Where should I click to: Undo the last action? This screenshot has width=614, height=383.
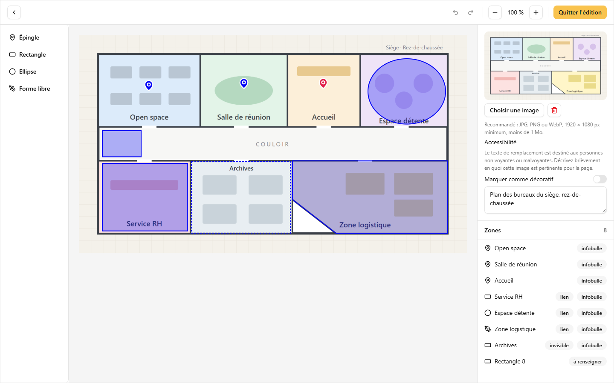point(455,12)
